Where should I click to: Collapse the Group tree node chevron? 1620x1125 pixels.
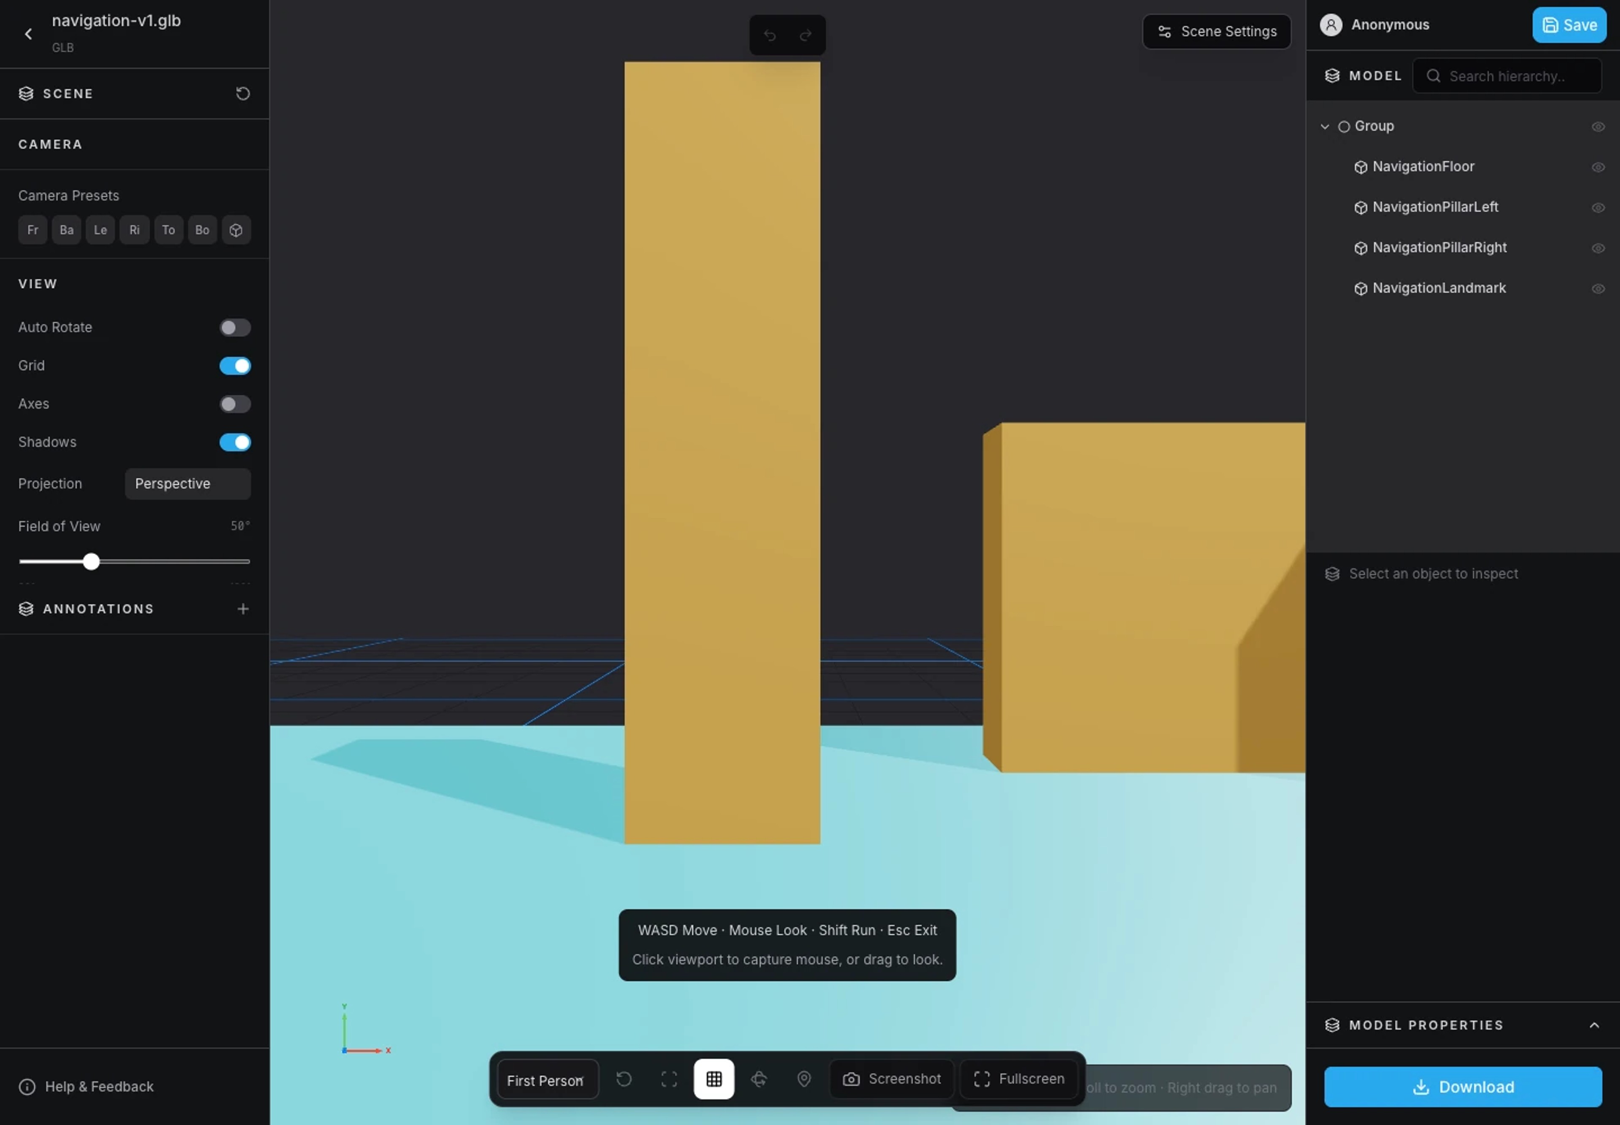pos(1325,127)
